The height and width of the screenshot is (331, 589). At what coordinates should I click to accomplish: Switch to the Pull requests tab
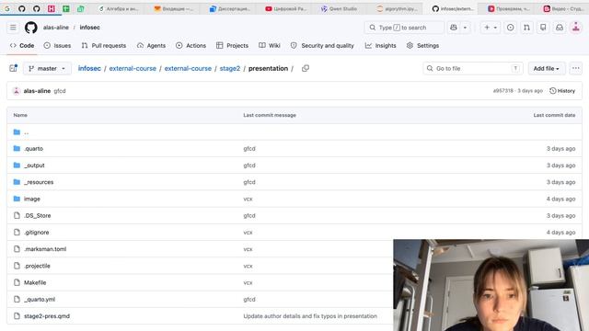pos(104,45)
